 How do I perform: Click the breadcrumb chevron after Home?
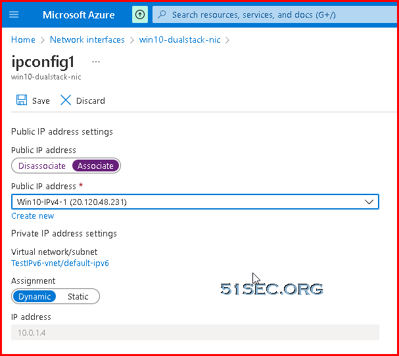tap(43, 40)
